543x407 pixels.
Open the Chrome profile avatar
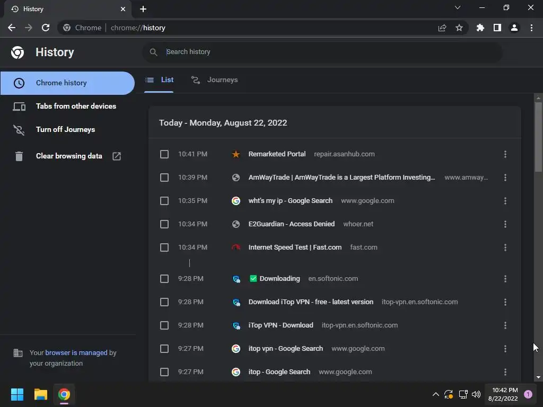pos(514,28)
